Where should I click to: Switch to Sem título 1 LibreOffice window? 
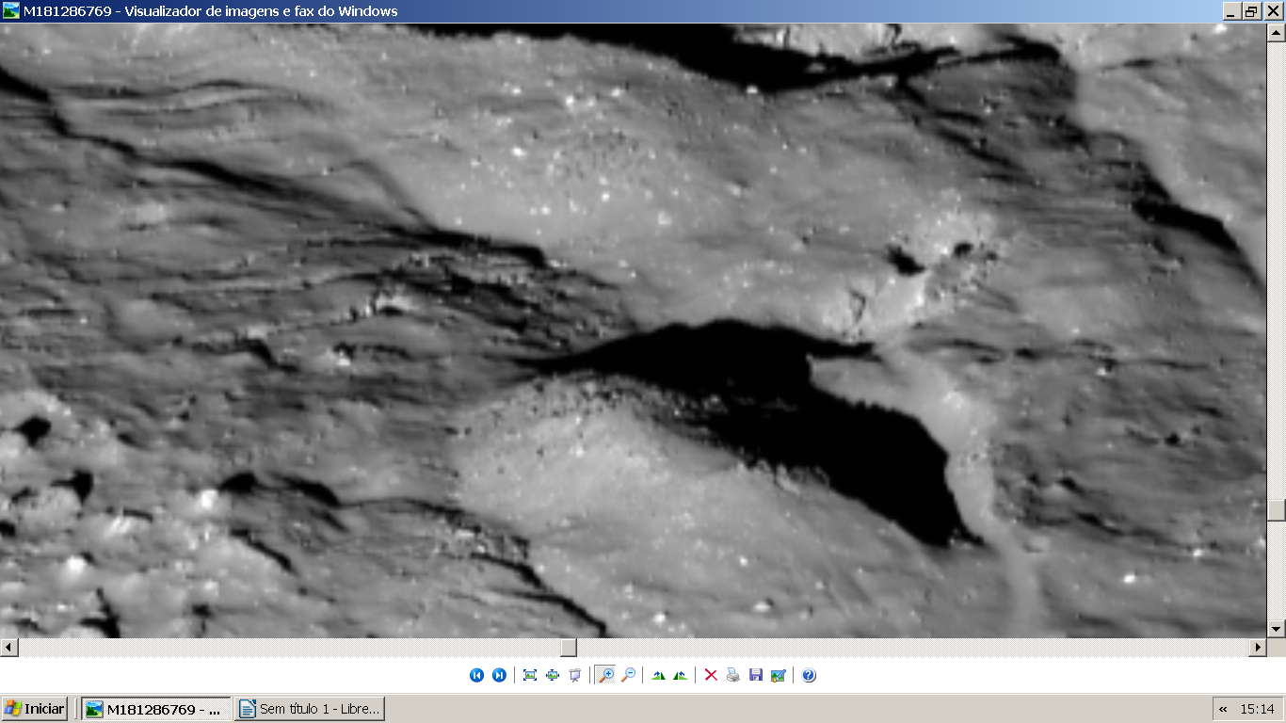[x=310, y=709]
